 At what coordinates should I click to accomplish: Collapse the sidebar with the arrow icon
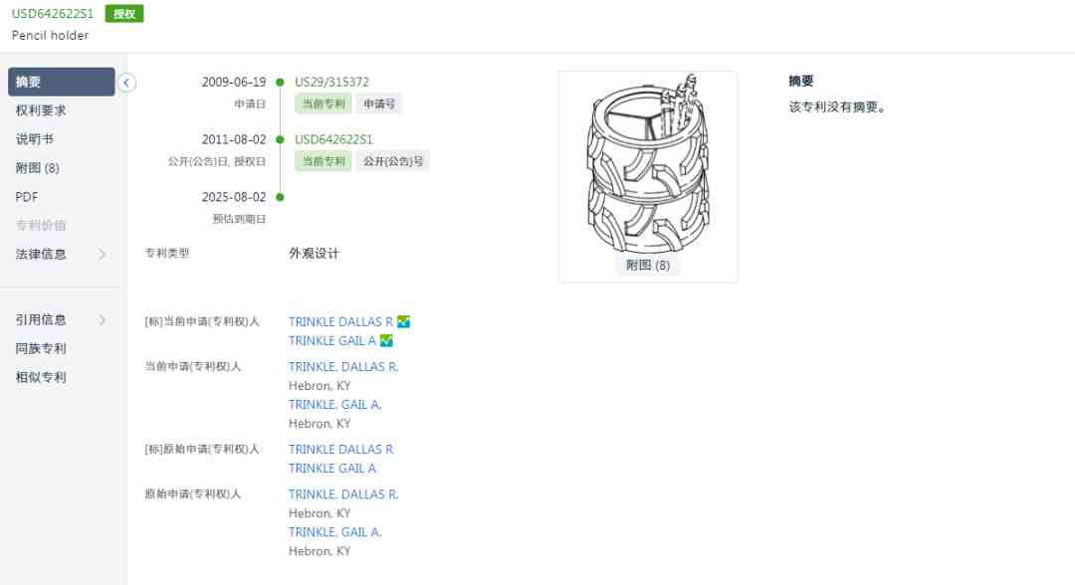(x=126, y=83)
